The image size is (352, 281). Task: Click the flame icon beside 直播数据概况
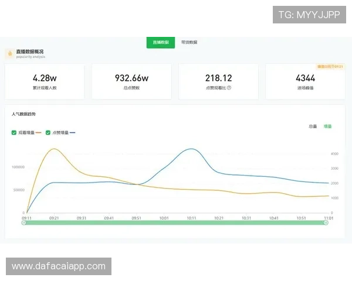[10, 53]
